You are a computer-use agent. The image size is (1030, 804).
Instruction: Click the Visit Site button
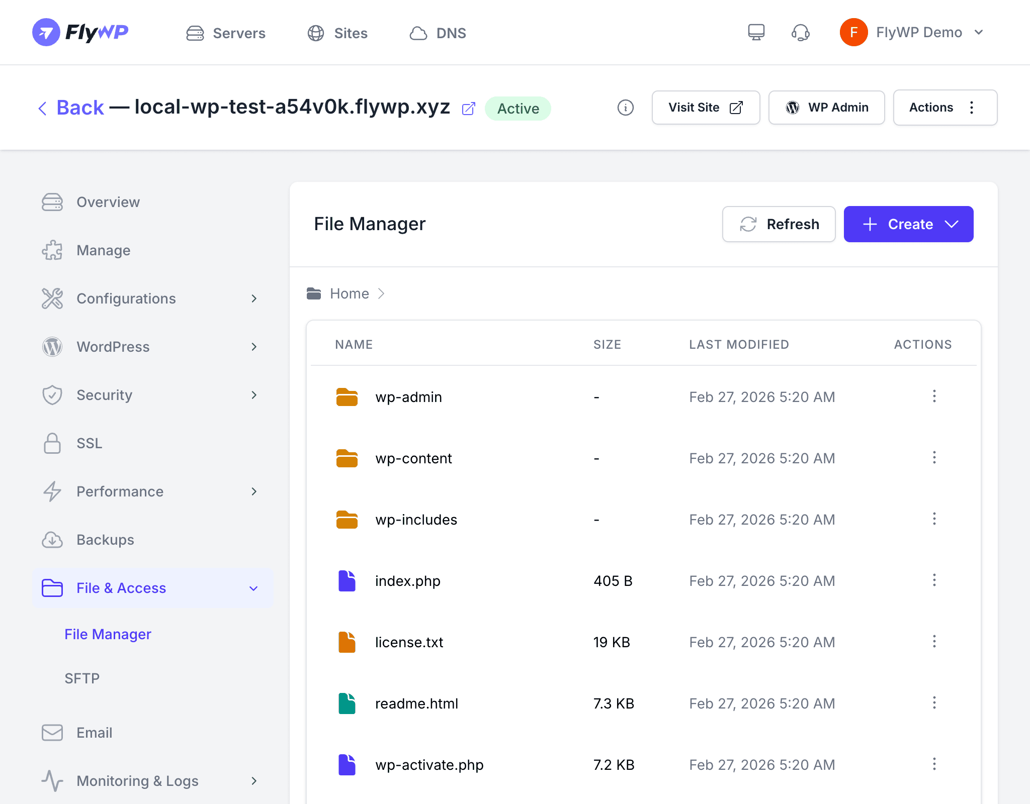pos(706,108)
